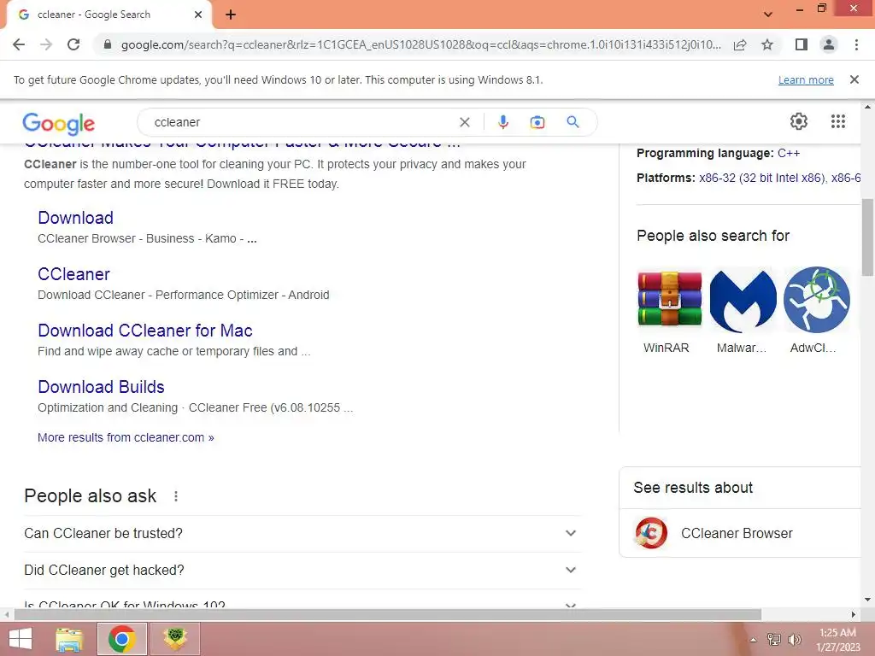Open the Download sitelink

pos(76,218)
